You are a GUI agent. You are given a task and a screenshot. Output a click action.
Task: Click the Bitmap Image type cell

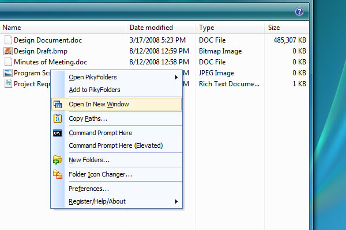pos(220,51)
